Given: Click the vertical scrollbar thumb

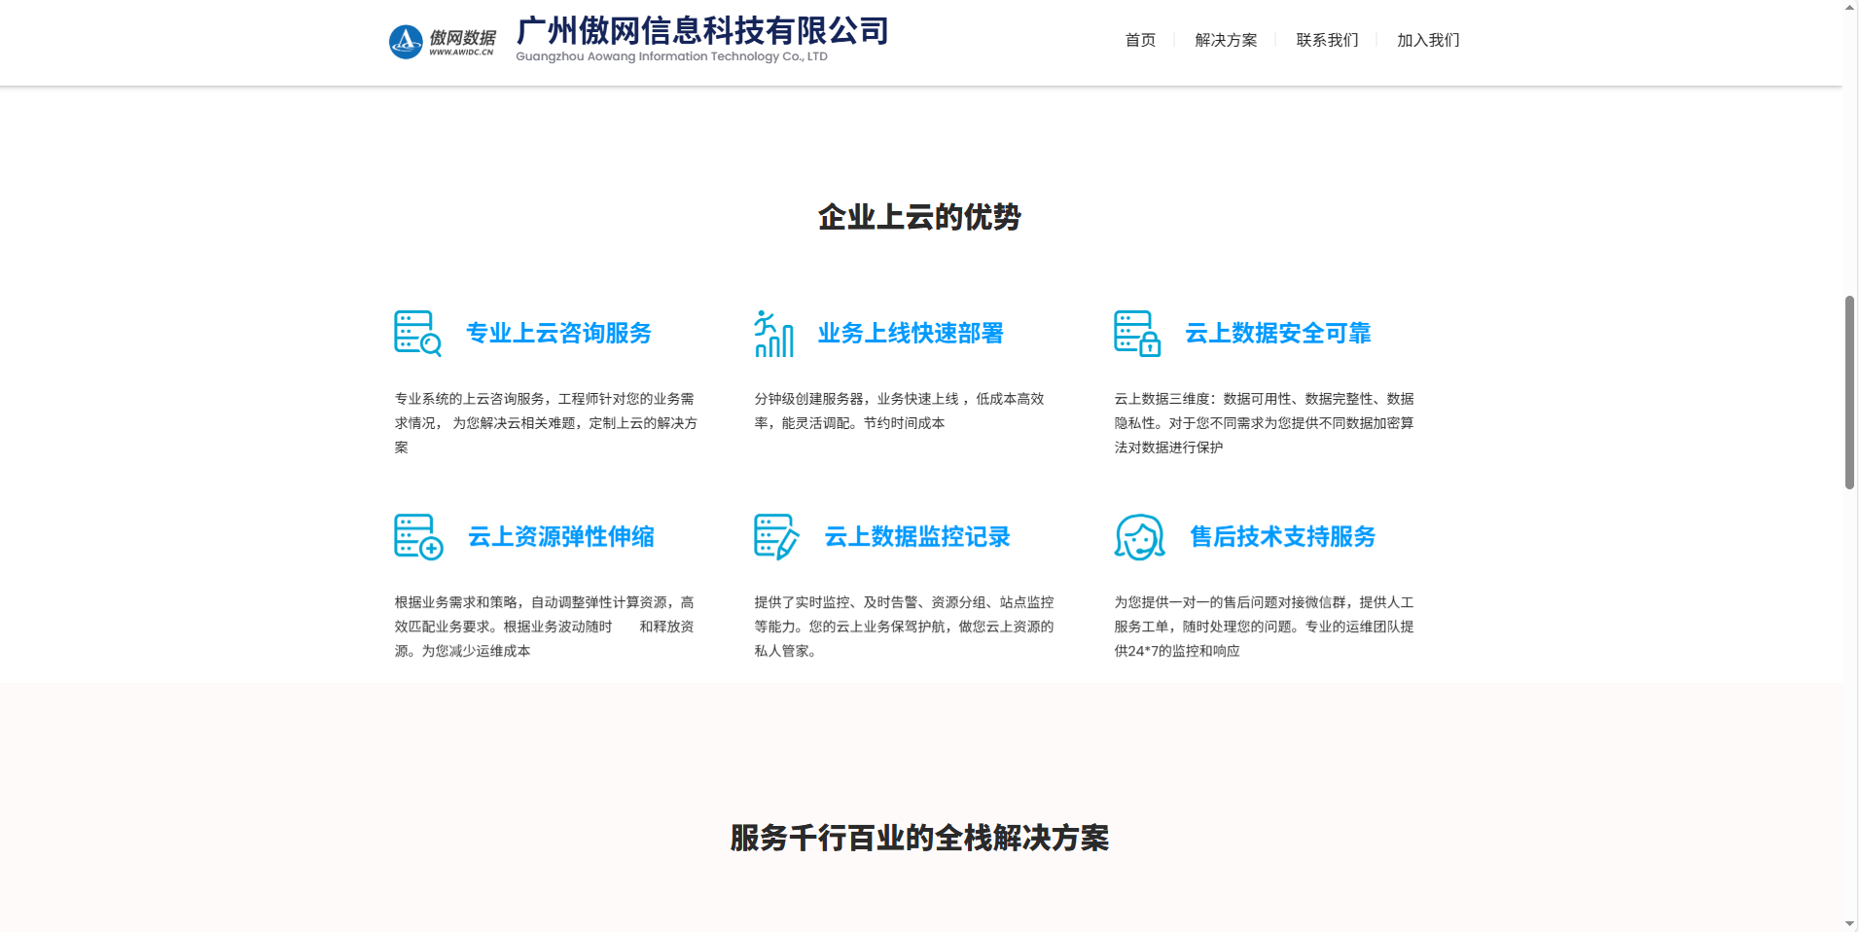Looking at the screenshot, I should tap(1849, 392).
